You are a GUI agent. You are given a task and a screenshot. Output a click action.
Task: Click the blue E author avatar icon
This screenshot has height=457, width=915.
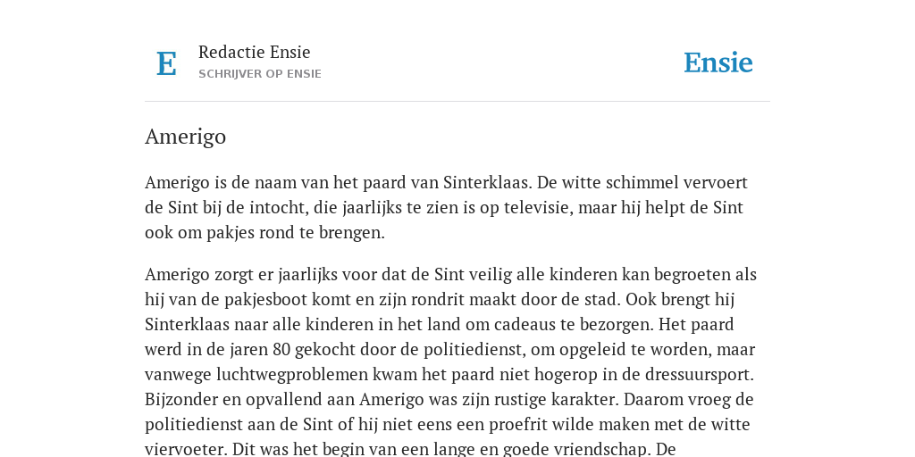click(x=166, y=63)
